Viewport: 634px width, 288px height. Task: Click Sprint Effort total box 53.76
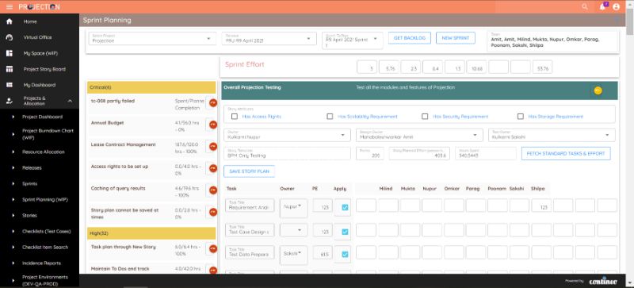[542, 67]
